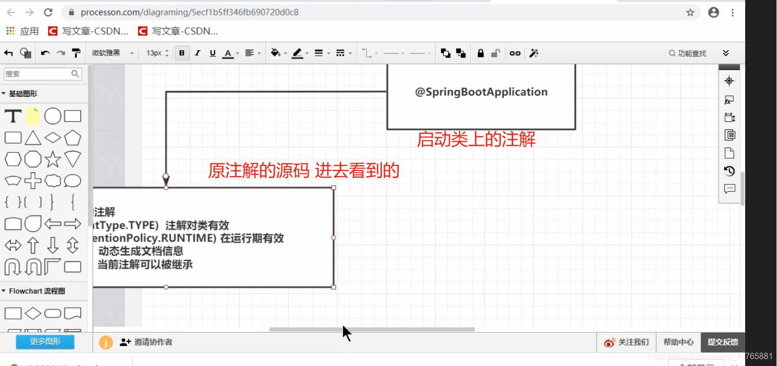Image resolution: width=777 pixels, height=366 pixels.
Task: Open the font family dropdown
Action: point(112,53)
